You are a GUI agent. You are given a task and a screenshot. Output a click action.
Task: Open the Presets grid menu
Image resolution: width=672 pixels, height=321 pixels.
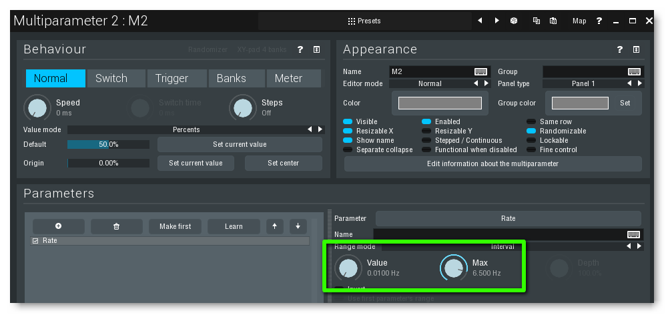click(x=364, y=21)
